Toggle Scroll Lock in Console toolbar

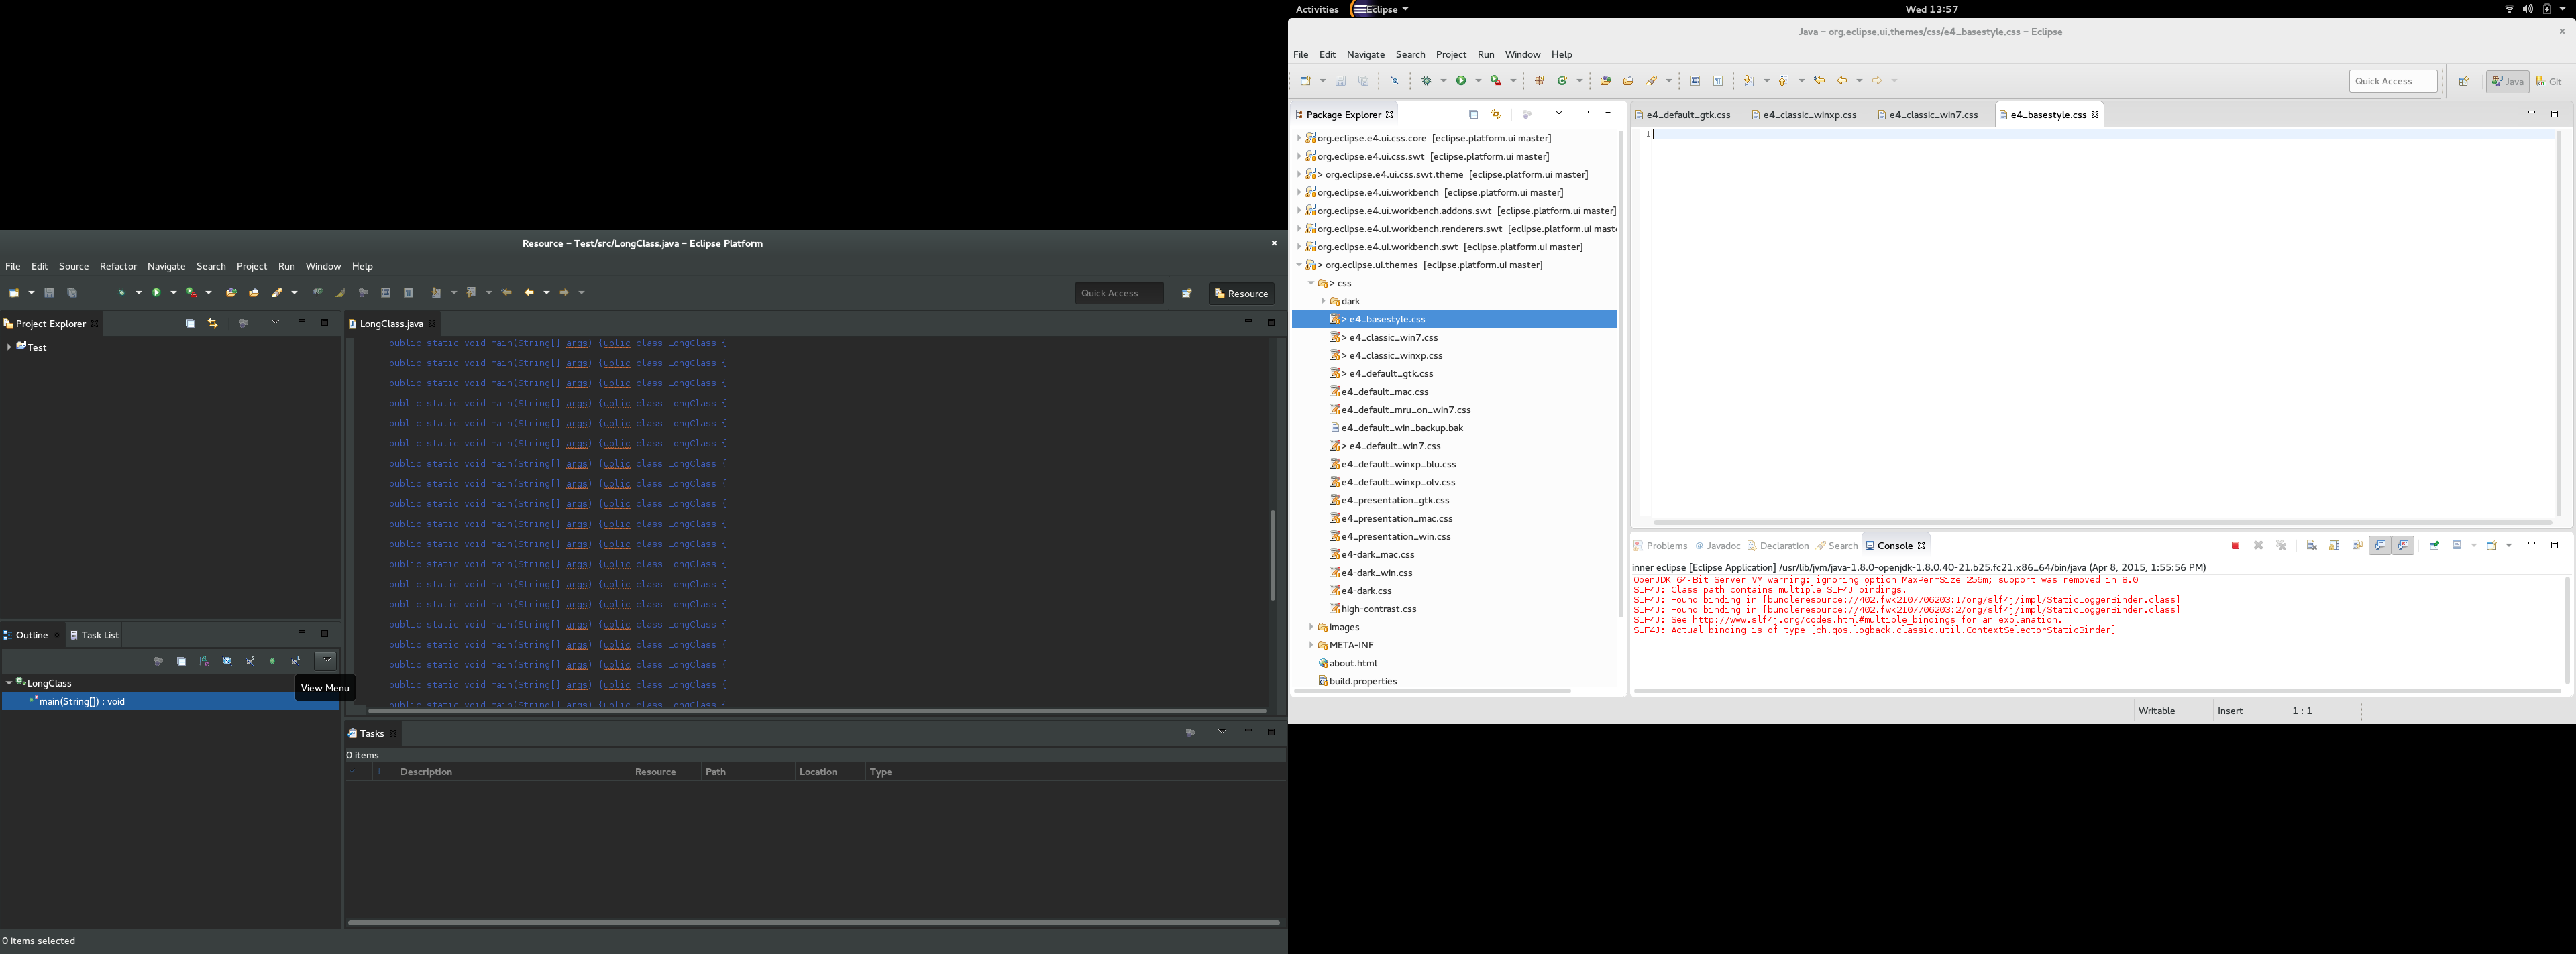[x=2335, y=546]
